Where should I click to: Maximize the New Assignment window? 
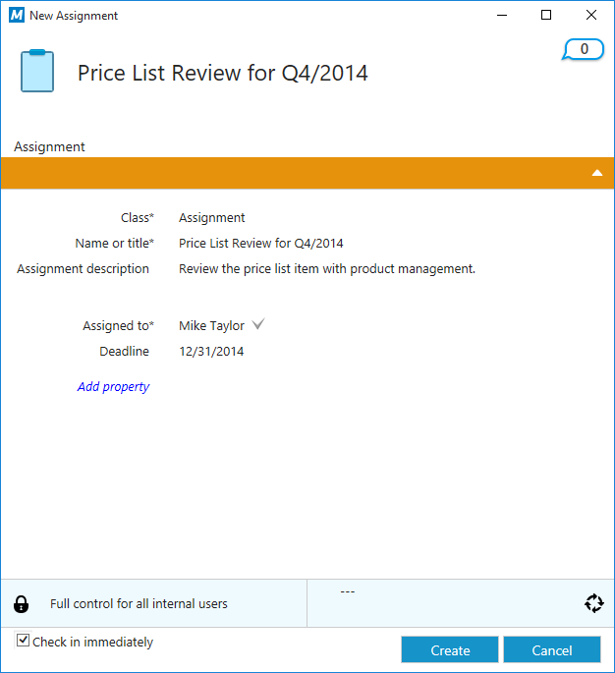point(546,15)
